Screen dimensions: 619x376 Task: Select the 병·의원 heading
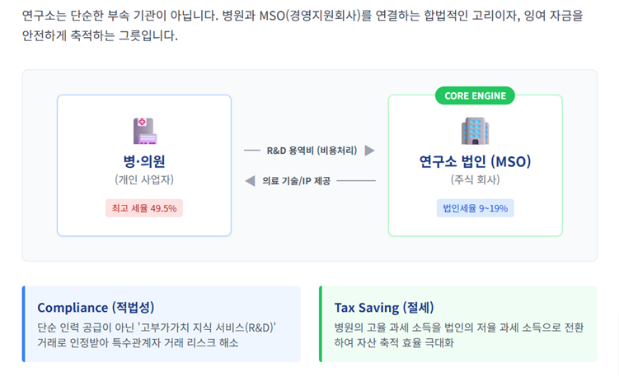tap(144, 161)
